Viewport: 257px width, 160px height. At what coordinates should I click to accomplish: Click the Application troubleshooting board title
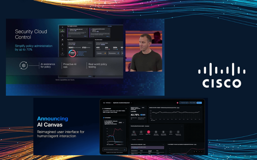click(x=121, y=103)
